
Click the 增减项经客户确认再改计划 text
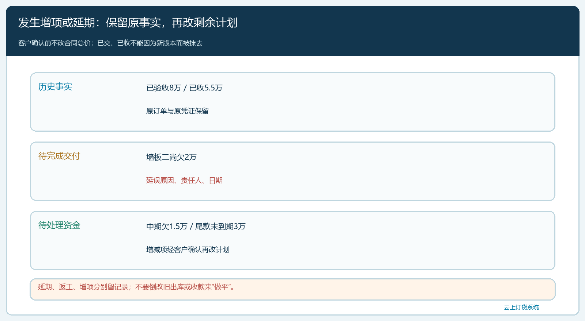(188, 250)
